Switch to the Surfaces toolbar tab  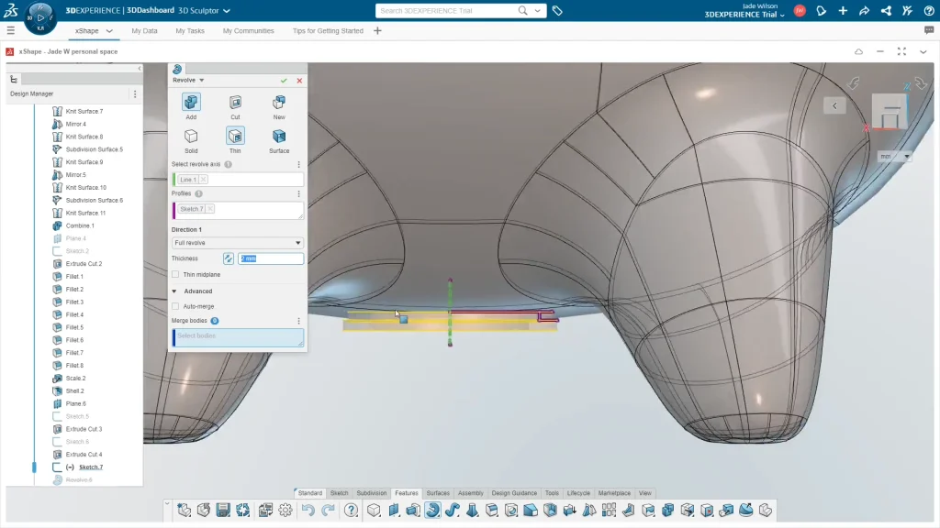tap(438, 493)
